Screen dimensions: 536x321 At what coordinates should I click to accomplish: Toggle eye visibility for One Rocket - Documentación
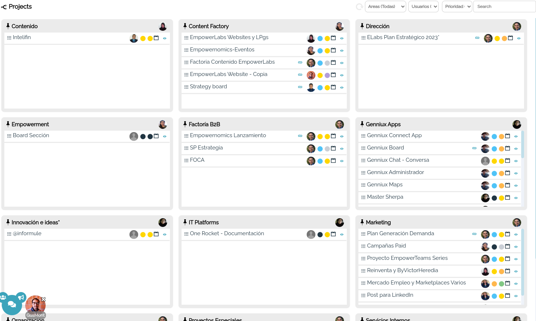tap(342, 234)
